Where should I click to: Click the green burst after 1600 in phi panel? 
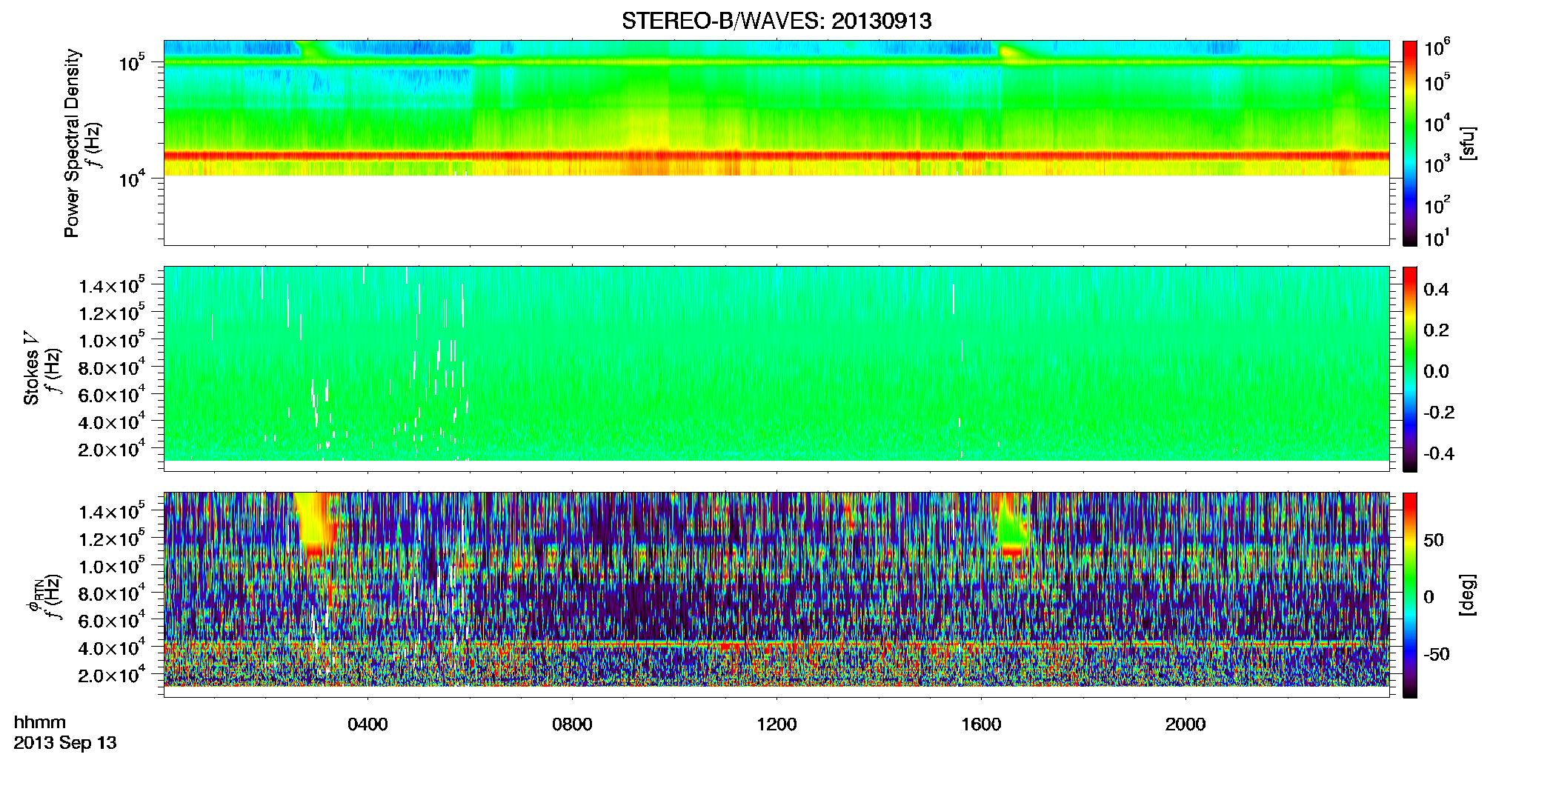(1011, 522)
